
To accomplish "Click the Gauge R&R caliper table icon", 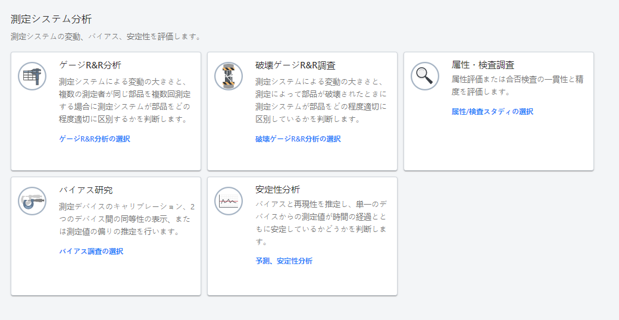I will (32, 76).
